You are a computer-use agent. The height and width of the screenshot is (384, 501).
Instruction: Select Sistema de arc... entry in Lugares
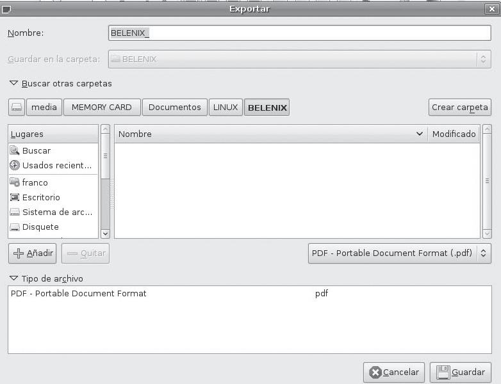(53, 212)
